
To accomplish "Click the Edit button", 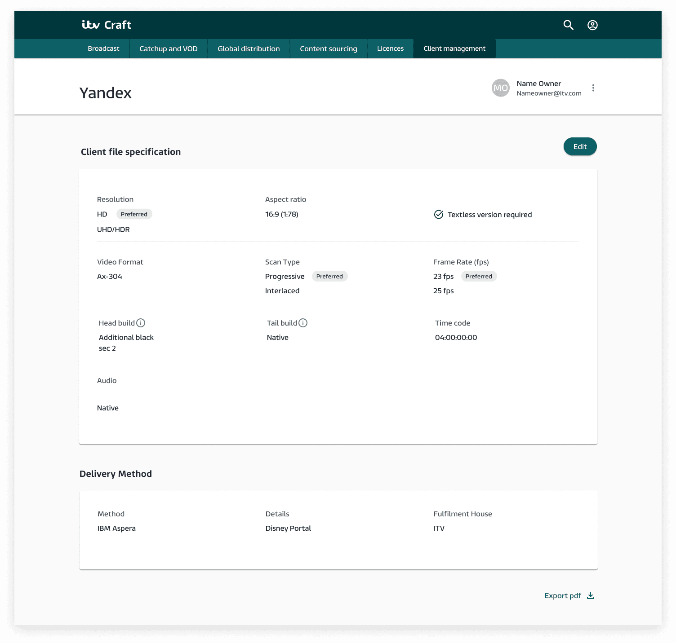I will 580,146.
